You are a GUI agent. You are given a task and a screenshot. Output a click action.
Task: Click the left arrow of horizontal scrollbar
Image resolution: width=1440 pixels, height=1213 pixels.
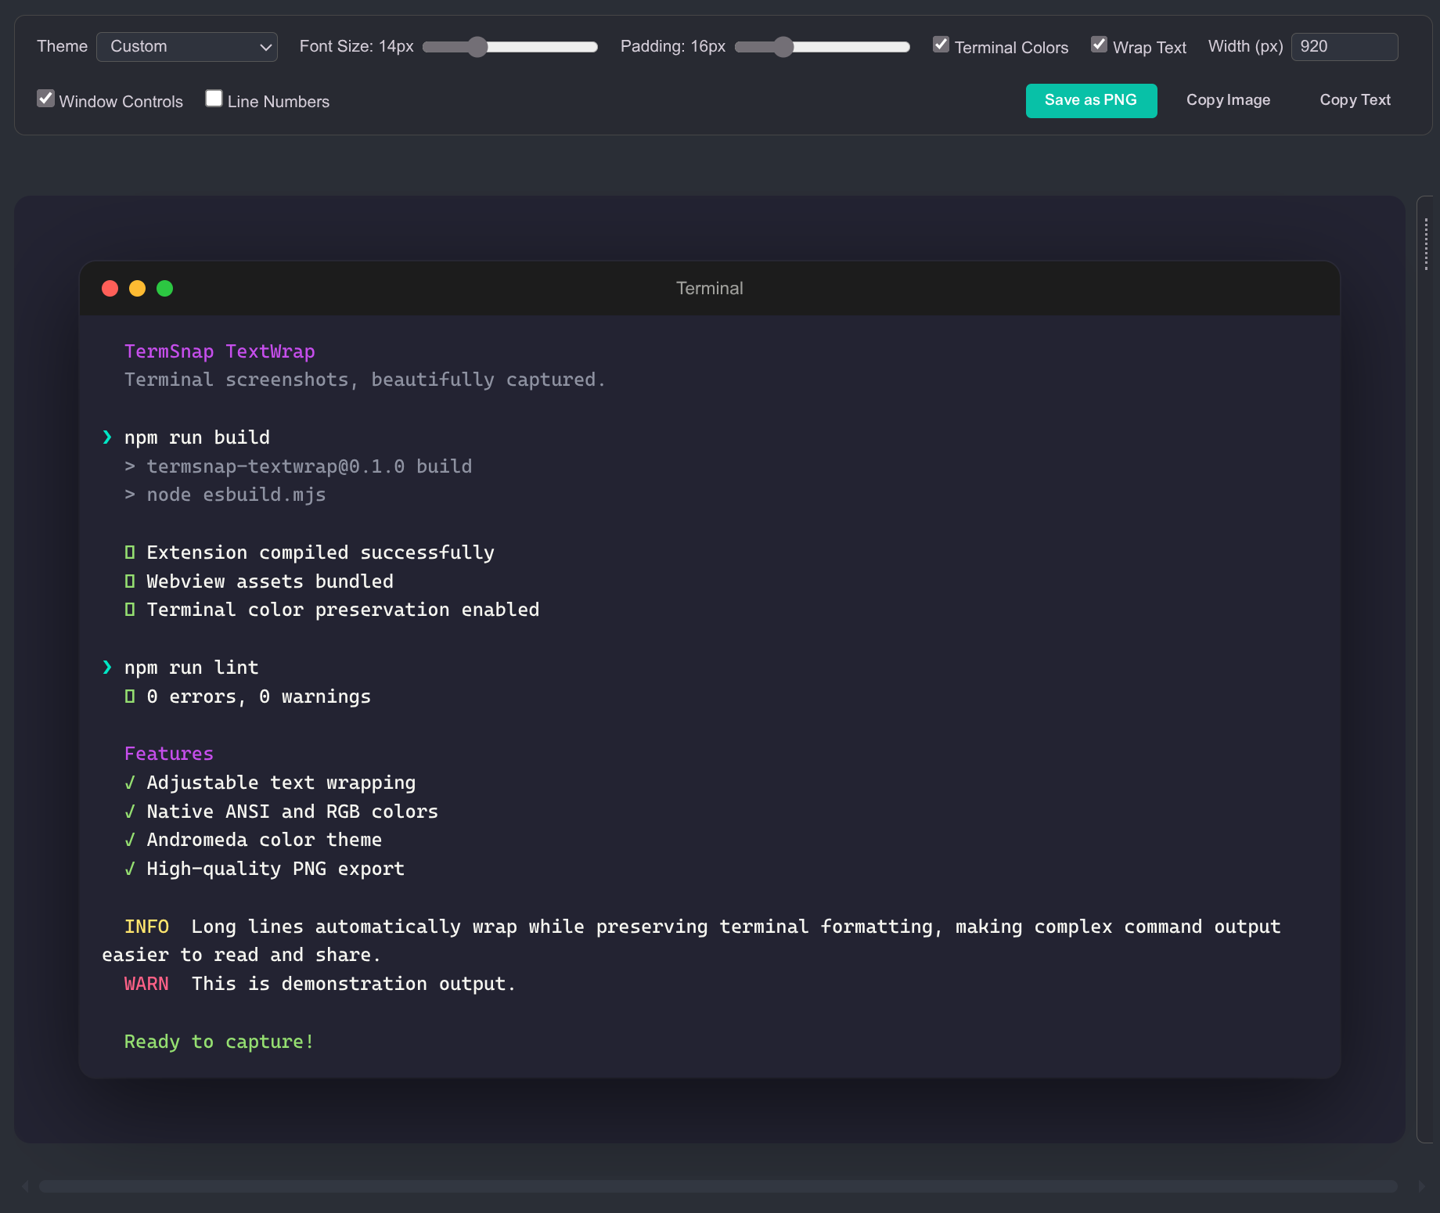(26, 1186)
